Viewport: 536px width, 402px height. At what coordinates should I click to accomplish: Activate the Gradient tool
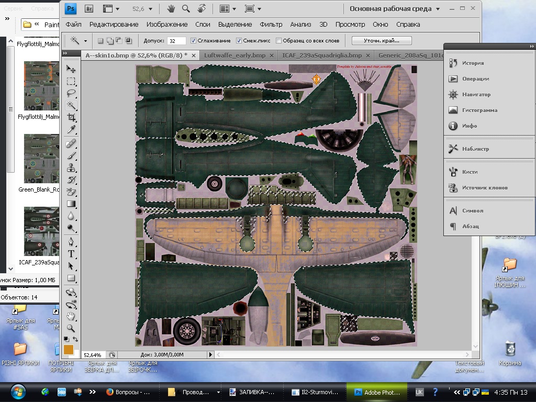coord(71,204)
